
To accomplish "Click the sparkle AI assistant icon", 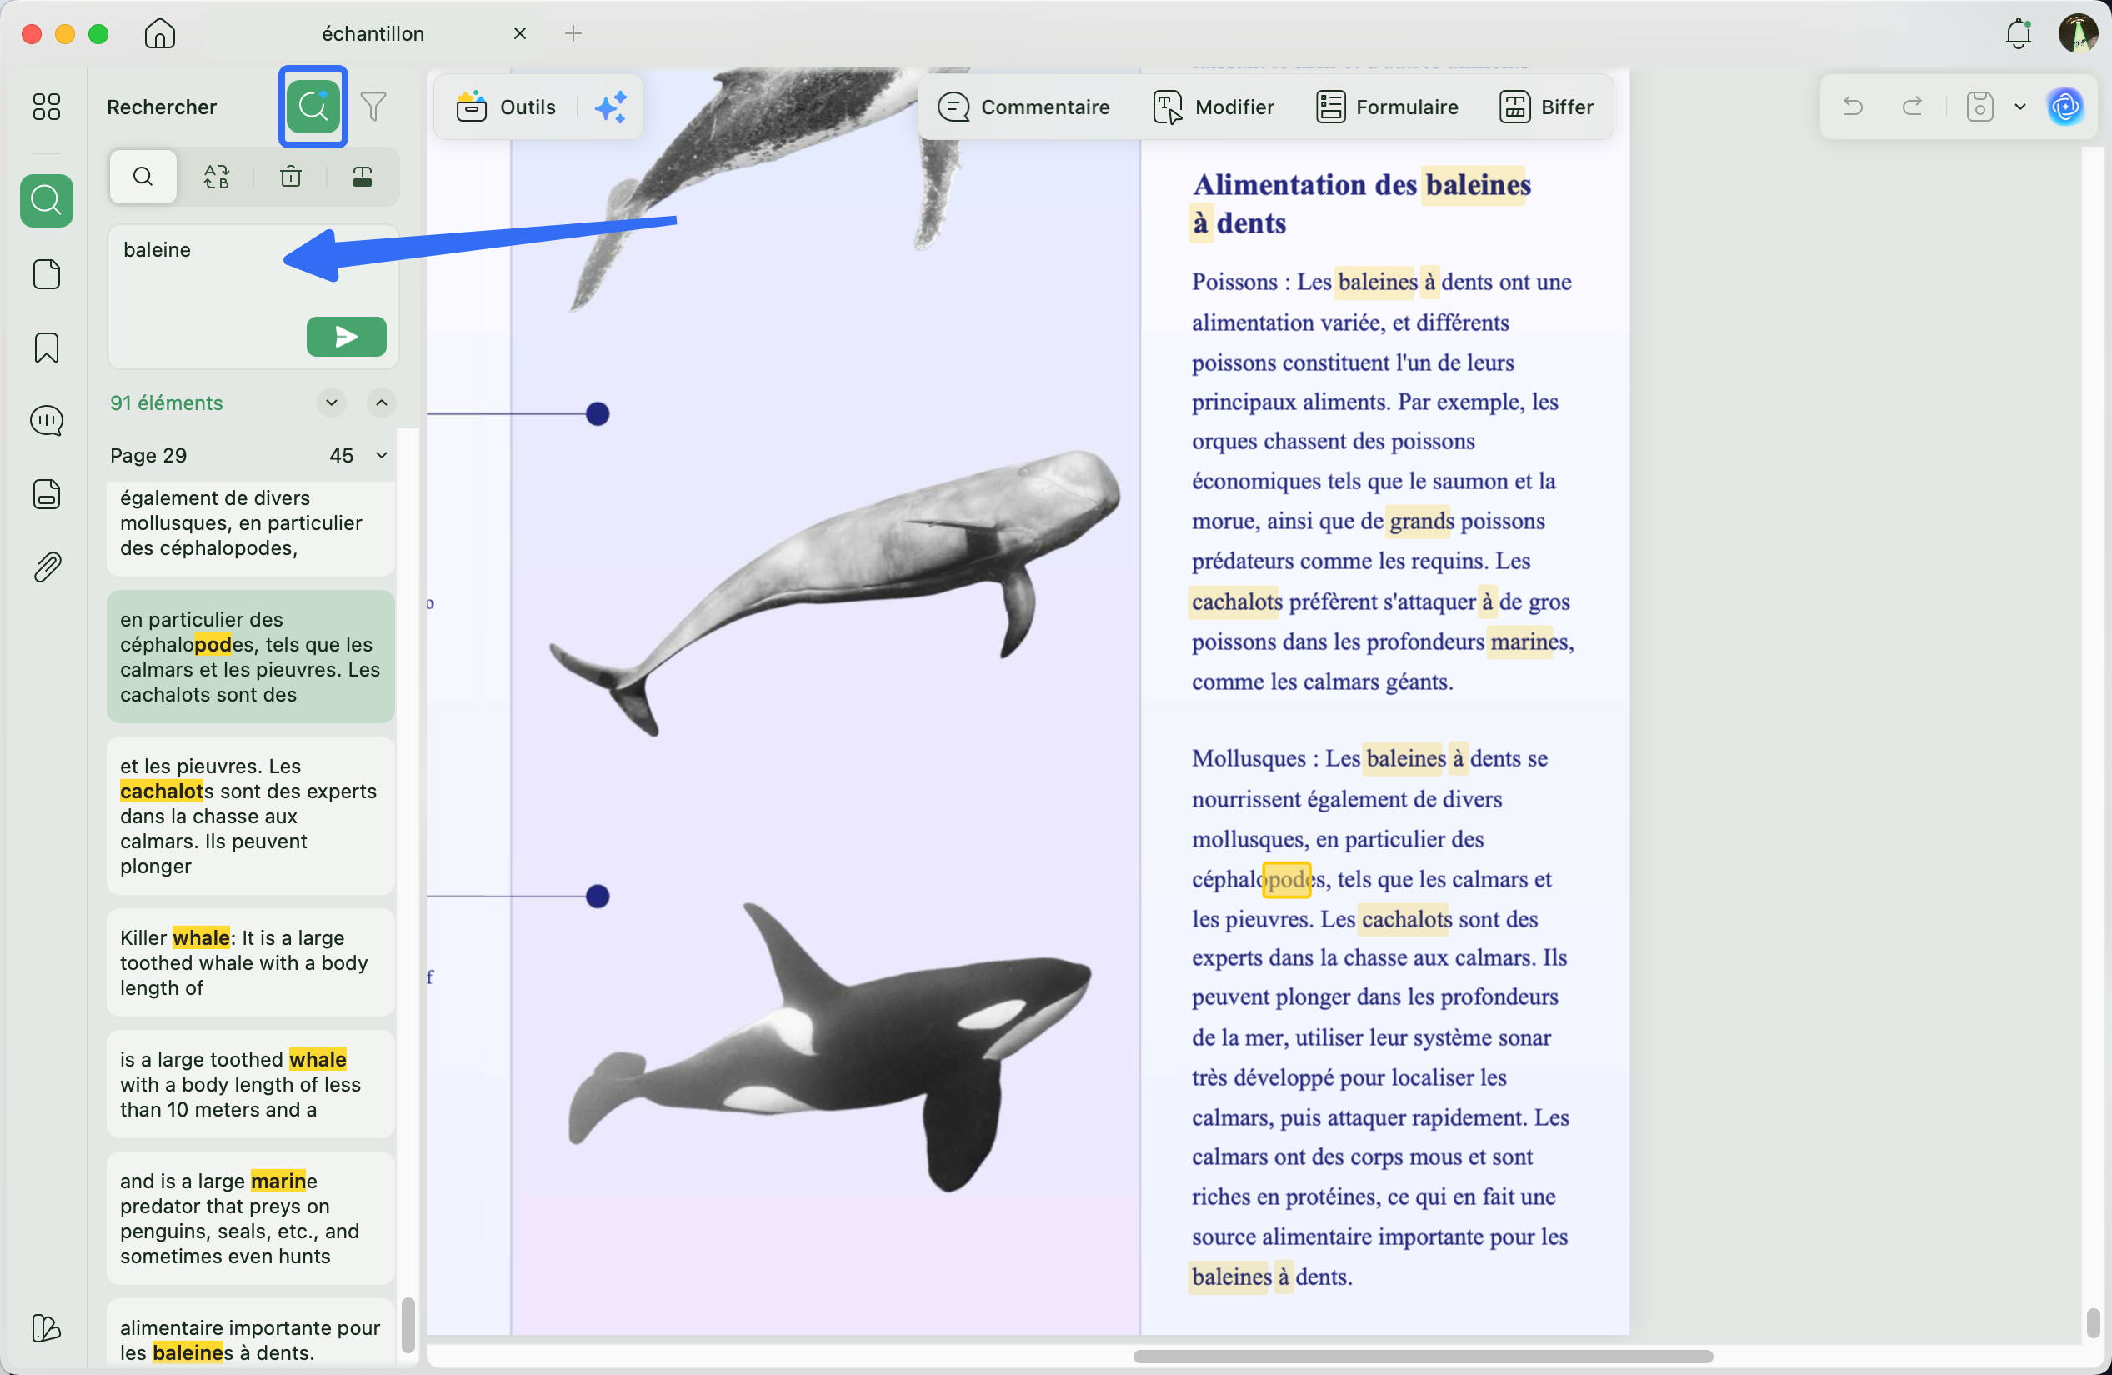I will pos(611,107).
